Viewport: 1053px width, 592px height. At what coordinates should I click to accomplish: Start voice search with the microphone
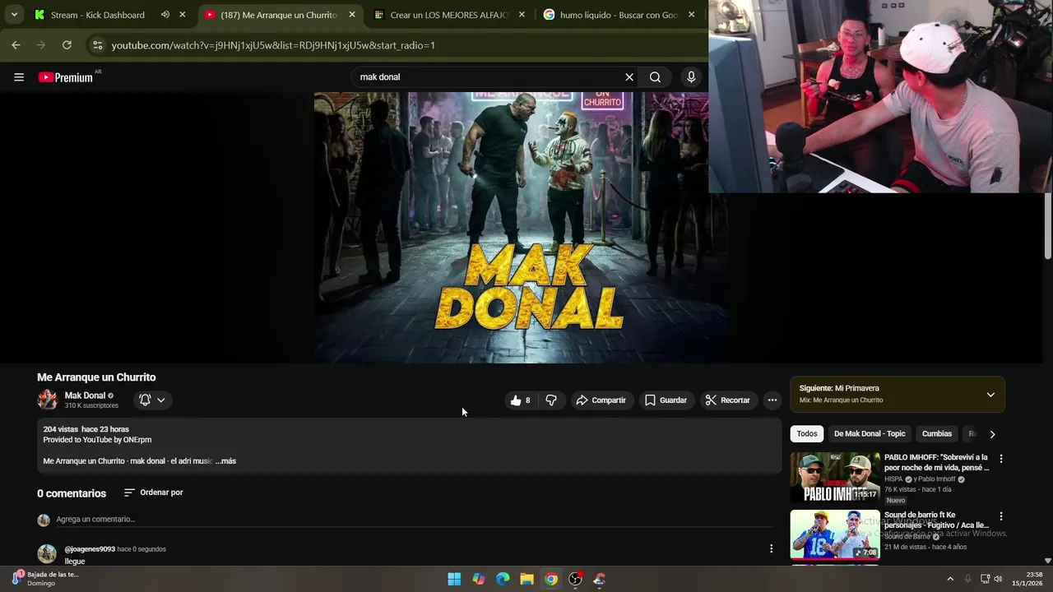[x=691, y=77]
